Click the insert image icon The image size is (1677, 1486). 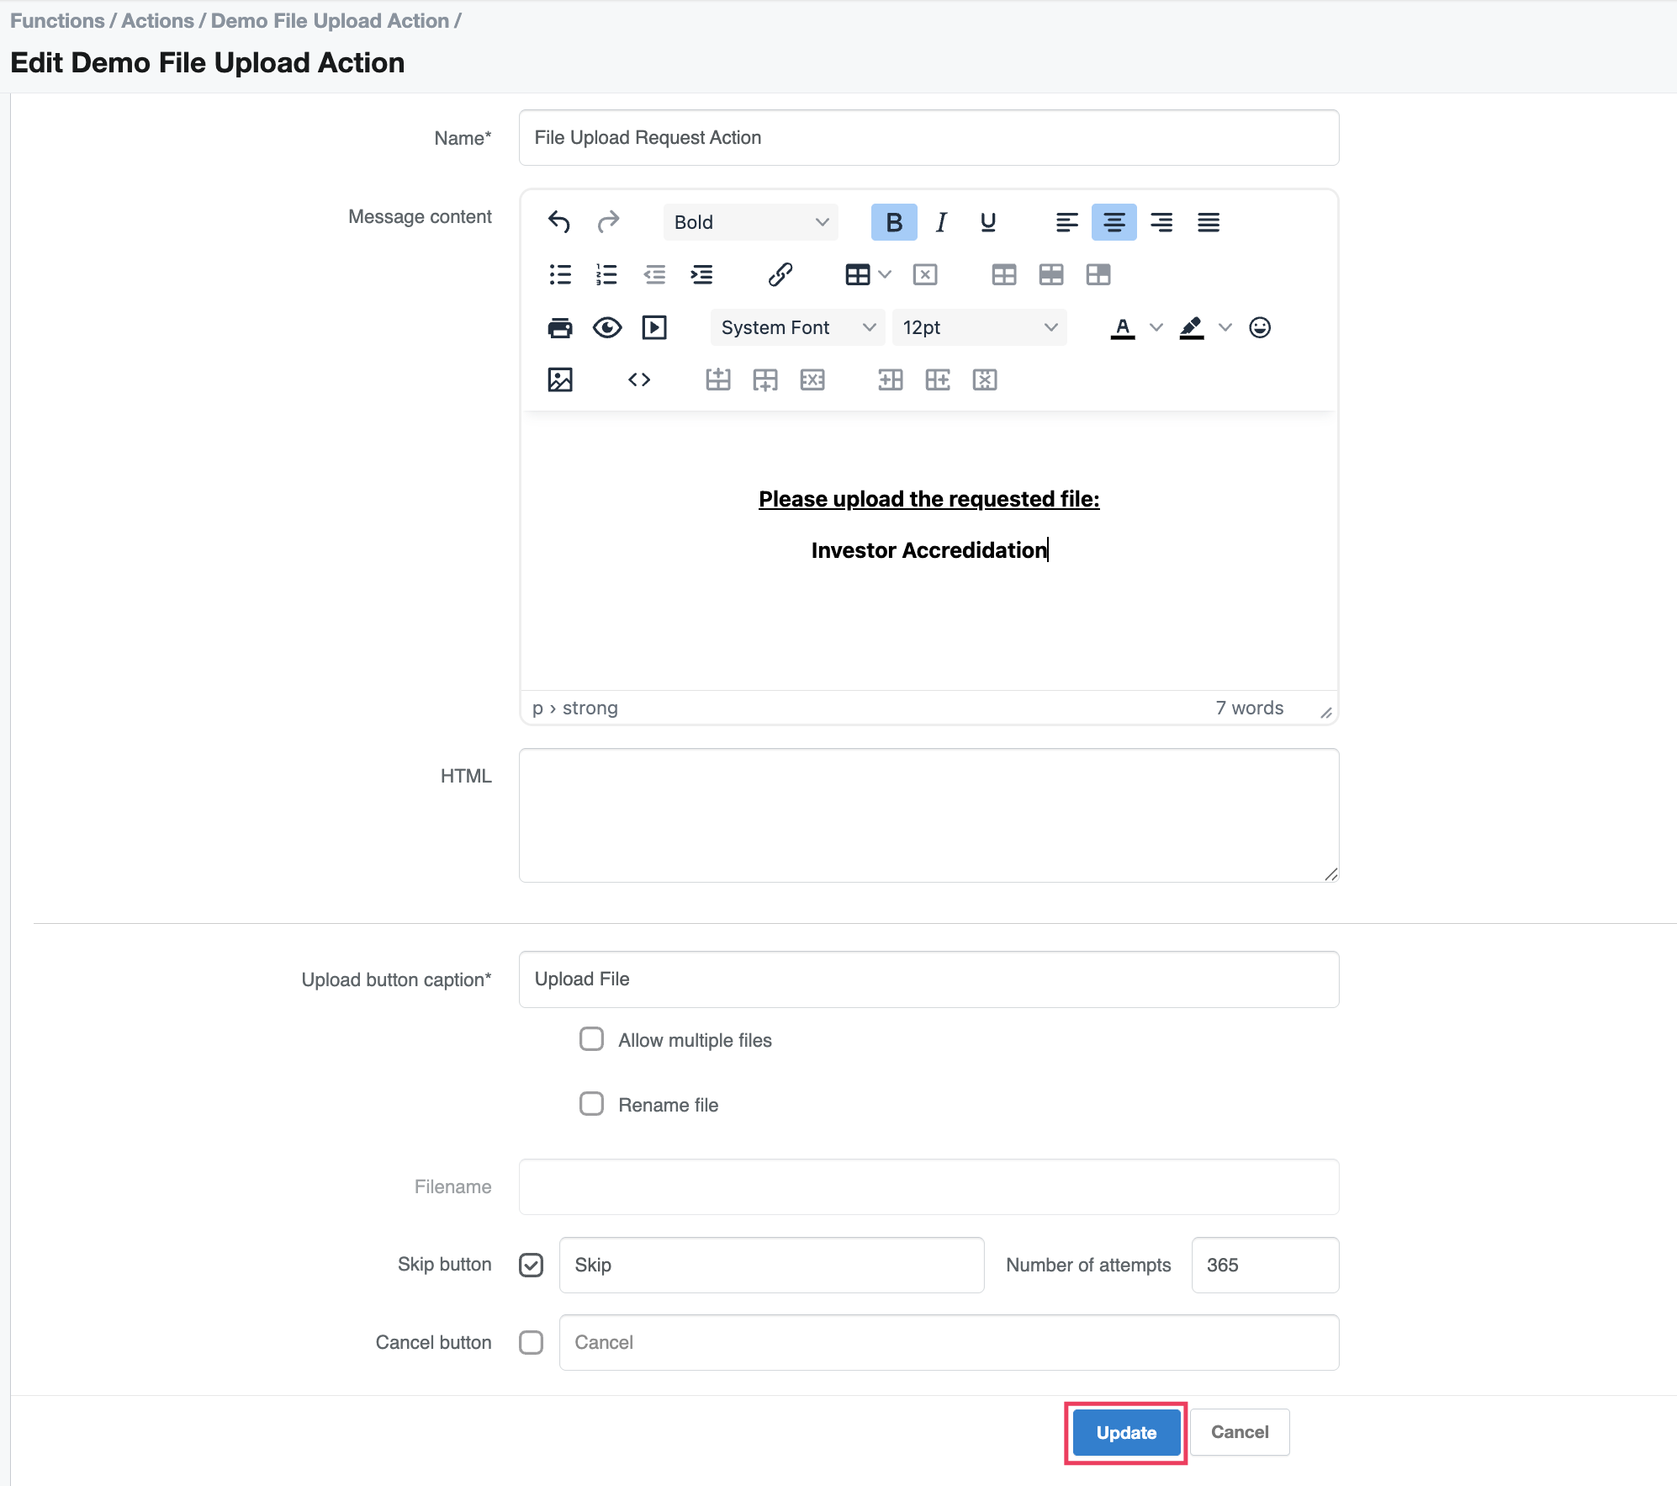[560, 379]
